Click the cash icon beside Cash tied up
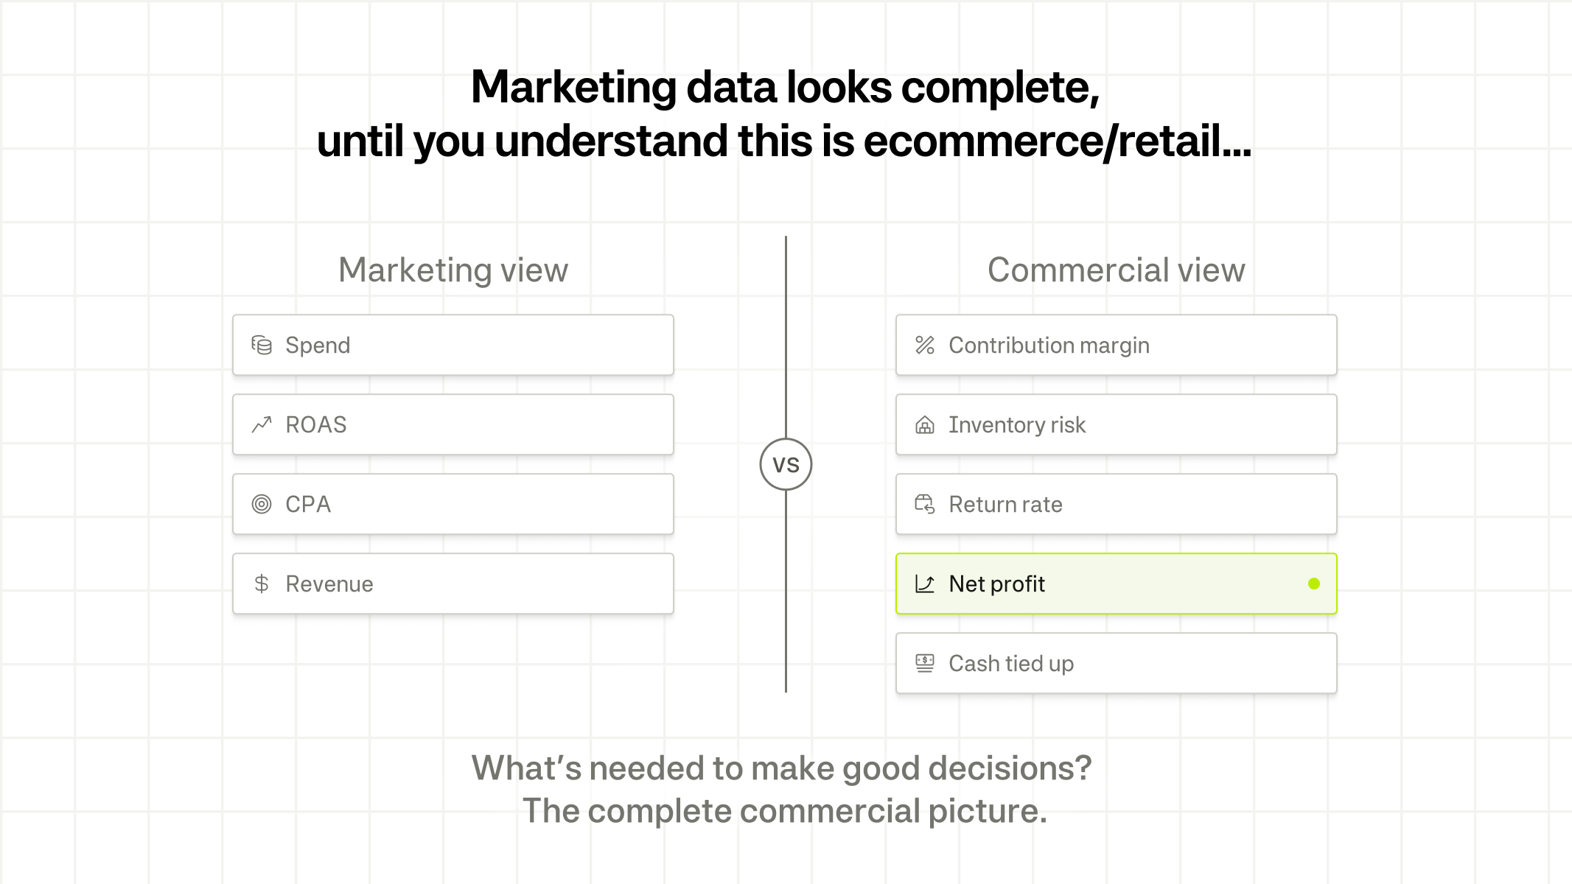This screenshot has height=884, width=1572. [x=925, y=664]
